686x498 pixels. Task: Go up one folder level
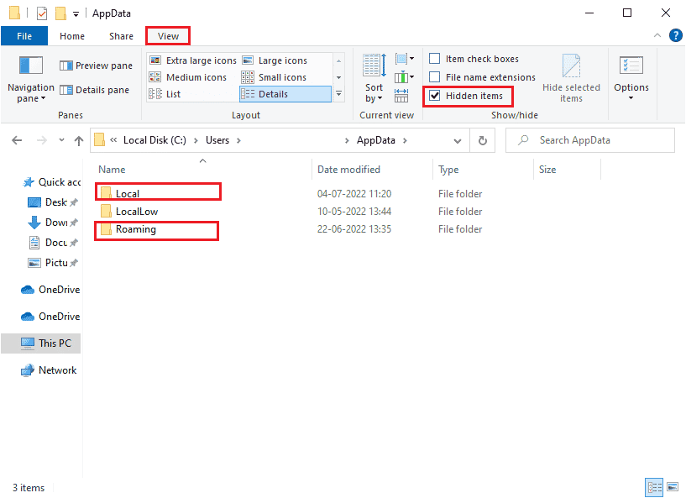(x=78, y=141)
